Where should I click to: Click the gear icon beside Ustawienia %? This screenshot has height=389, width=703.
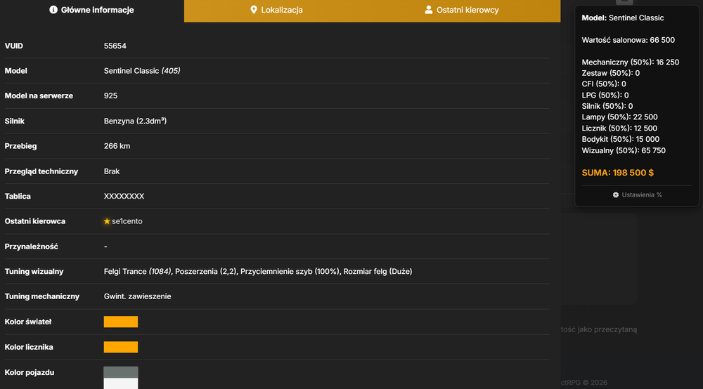click(616, 194)
